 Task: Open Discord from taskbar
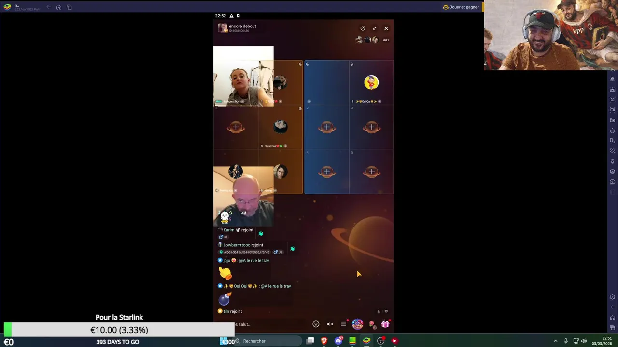point(338,341)
